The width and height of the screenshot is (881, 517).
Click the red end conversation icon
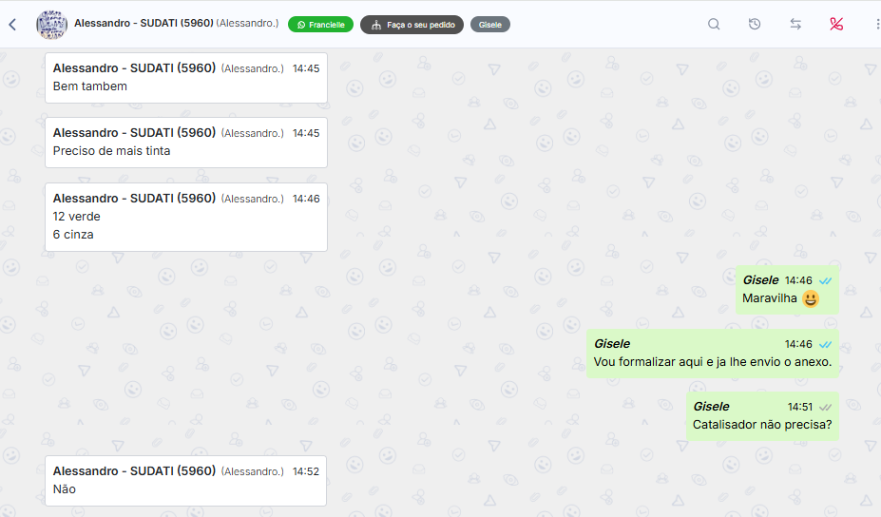(x=836, y=24)
